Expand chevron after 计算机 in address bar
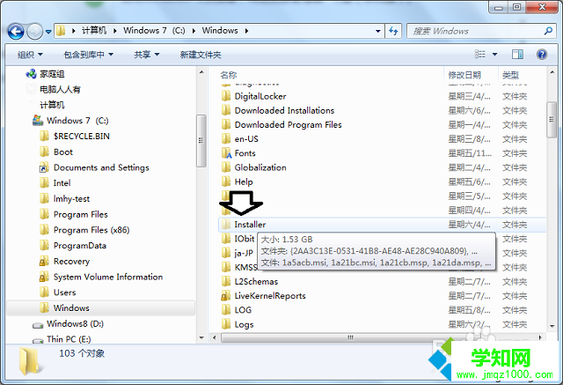This screenshot has width=563, height=385. 115,31
